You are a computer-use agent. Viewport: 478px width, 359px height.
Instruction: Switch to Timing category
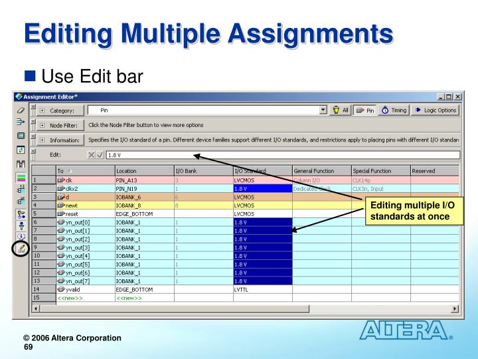(x=394, y=110)
